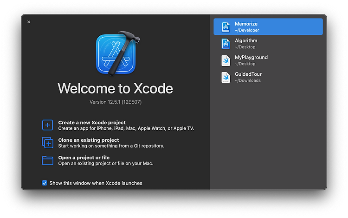This screenshot has height=218, width=348.
Task: Click the Xcode hammer app logo
Action: point(117,53)
